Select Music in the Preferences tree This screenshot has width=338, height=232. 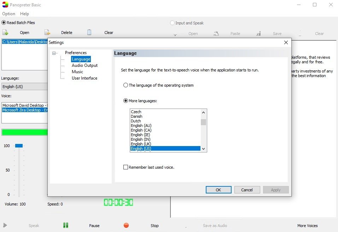point(77,72)
